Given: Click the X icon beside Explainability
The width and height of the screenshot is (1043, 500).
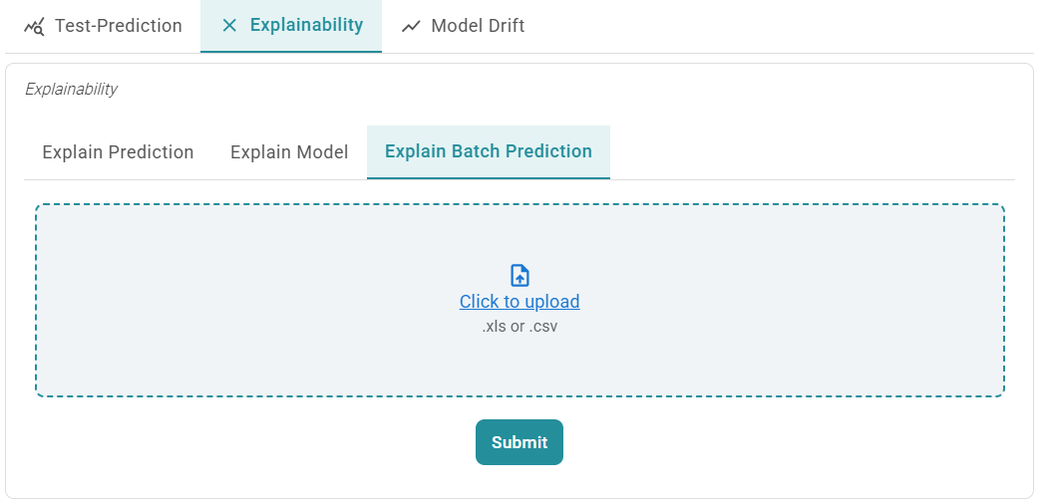Looking at the screenshot, I should 229,26.
